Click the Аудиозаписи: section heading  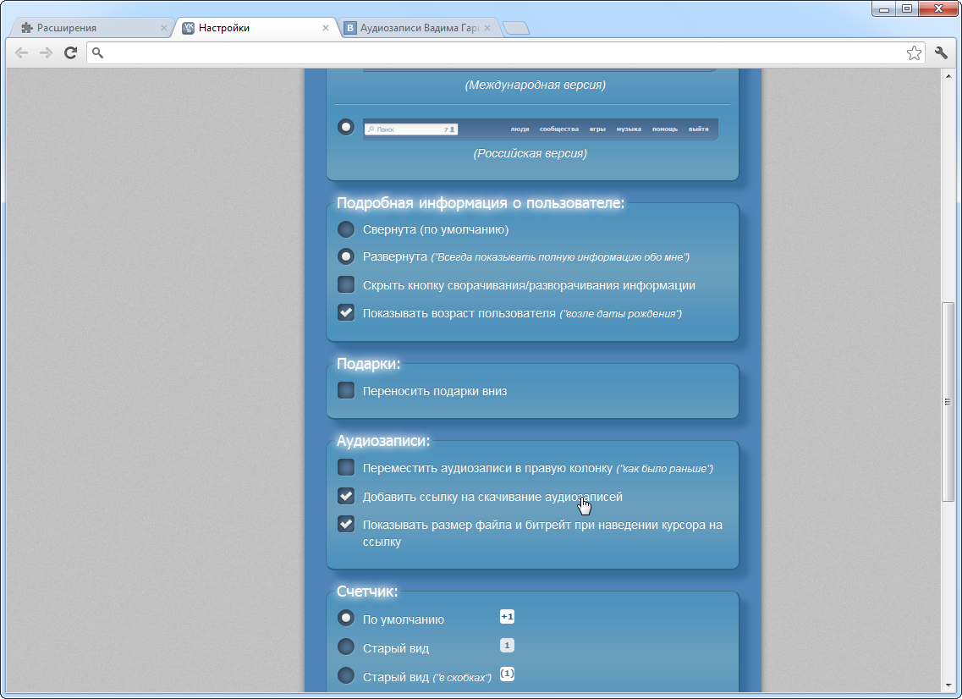tap(382, 441)
